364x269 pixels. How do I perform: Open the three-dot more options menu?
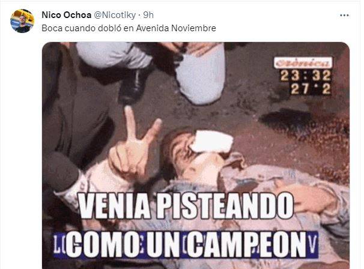pyautogui.click(x=344, y=16)
